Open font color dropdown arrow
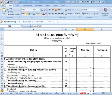The width and height of the screenshot is (112, 95). [x=46, y=14]
